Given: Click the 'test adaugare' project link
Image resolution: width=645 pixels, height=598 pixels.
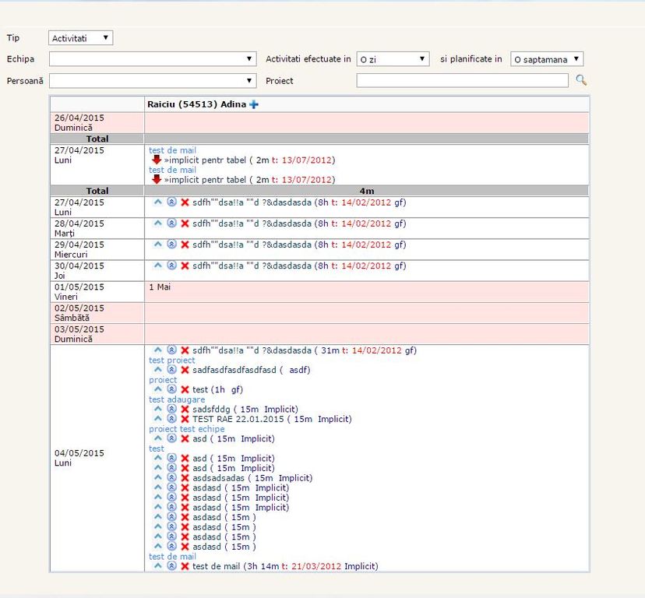Looking at the screenshot, I should [x=177, y=399].
